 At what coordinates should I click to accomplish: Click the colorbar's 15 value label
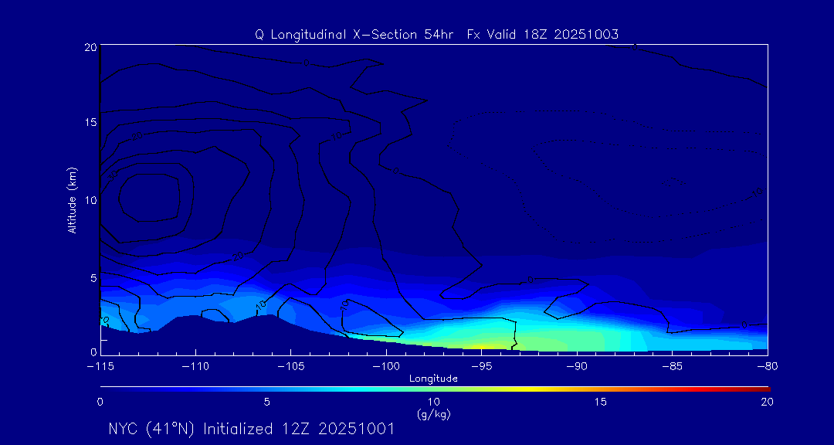pos(600,402)
